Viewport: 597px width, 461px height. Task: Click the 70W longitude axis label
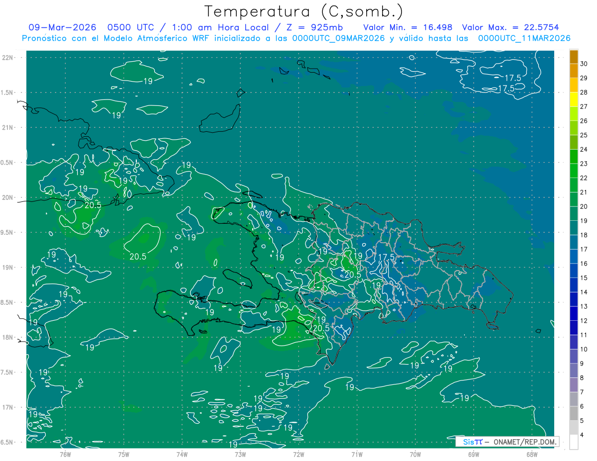point(415,455)
